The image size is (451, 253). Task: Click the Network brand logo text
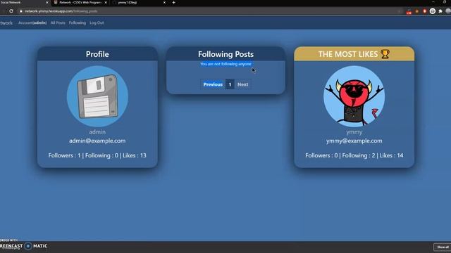[x=6, y=23]
